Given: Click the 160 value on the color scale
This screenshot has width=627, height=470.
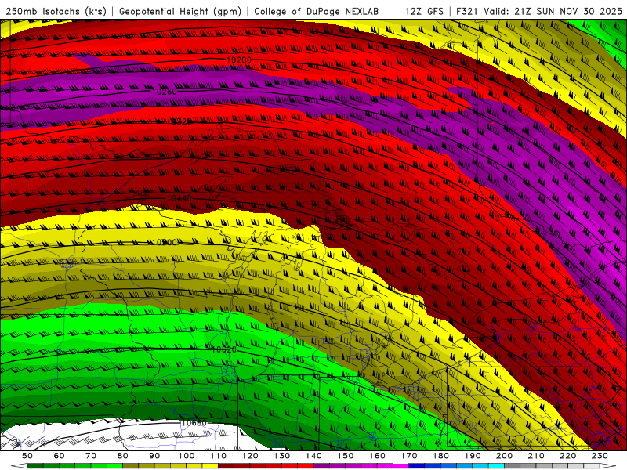Looking at the screenshot, I should [377, 456].
